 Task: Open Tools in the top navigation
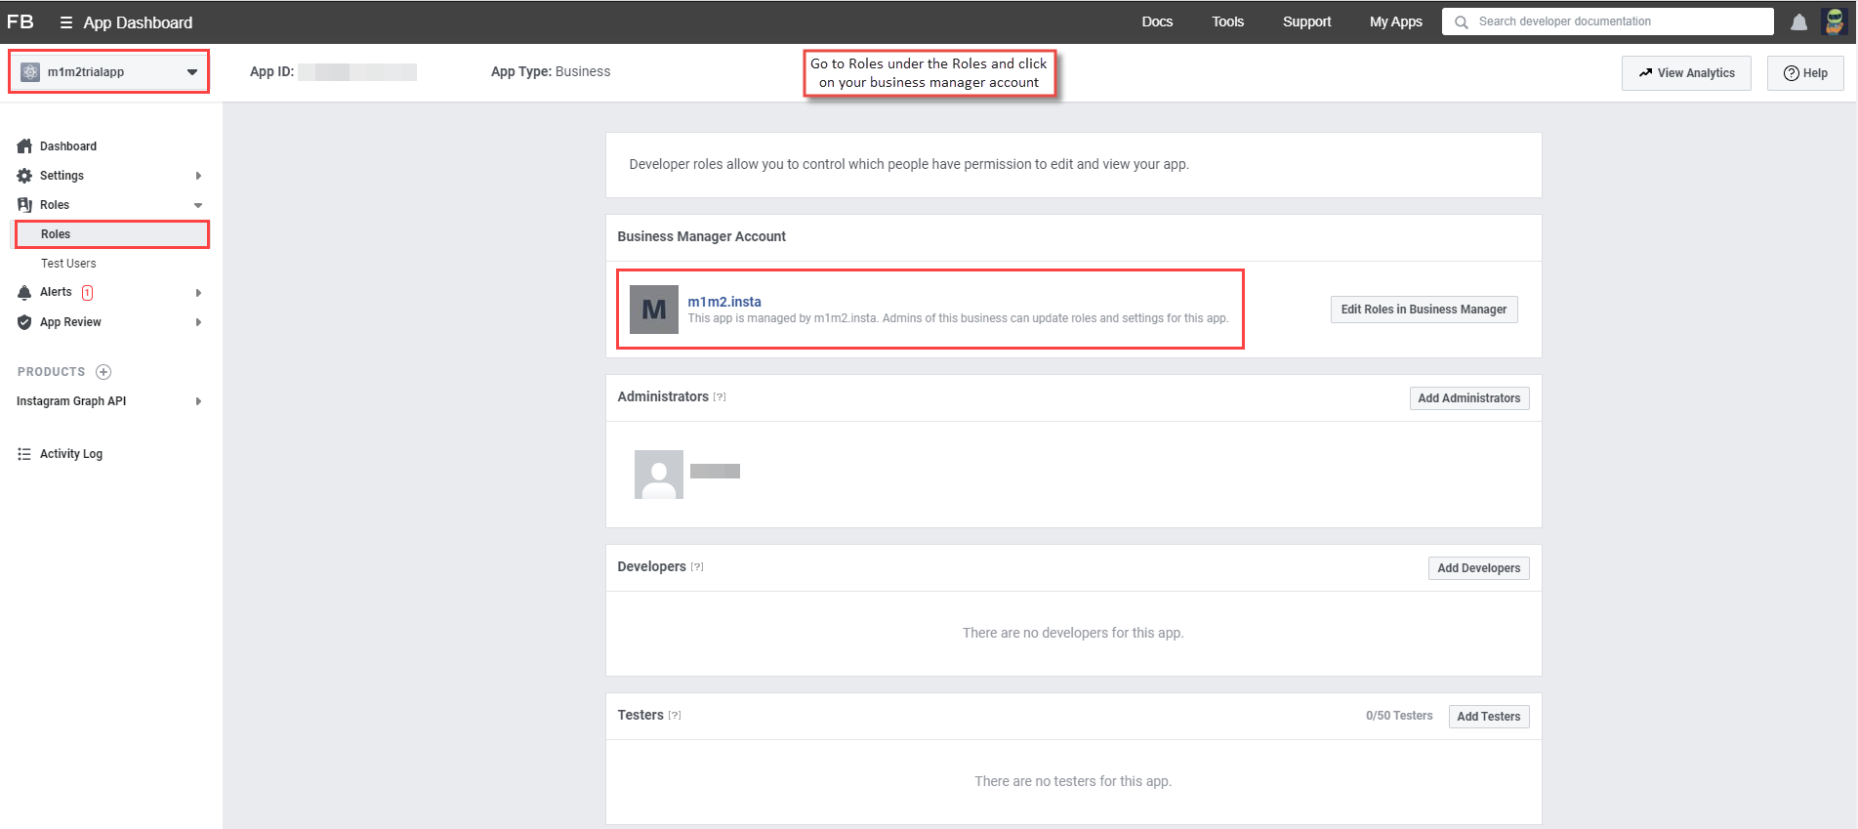coord(1227,21)
